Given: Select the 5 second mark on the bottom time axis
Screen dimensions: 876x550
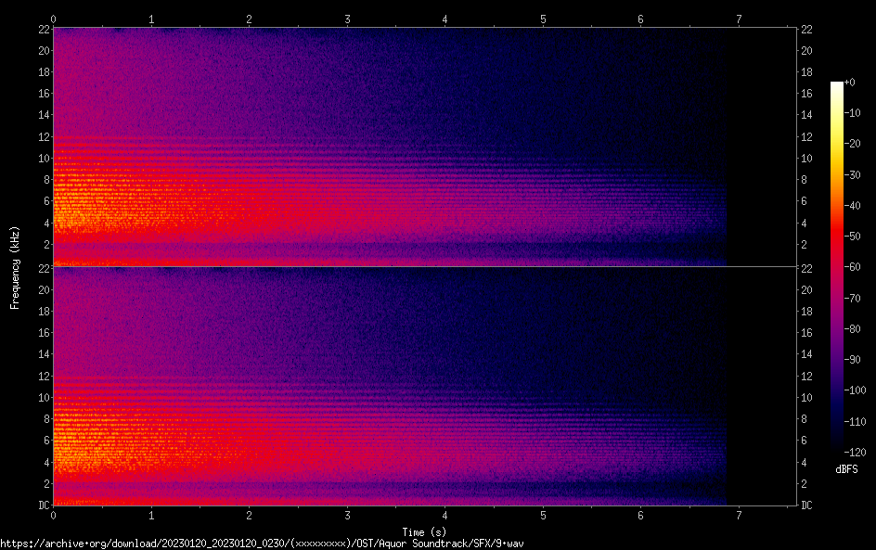Looking at the screenshot, I should pos(543,514).
